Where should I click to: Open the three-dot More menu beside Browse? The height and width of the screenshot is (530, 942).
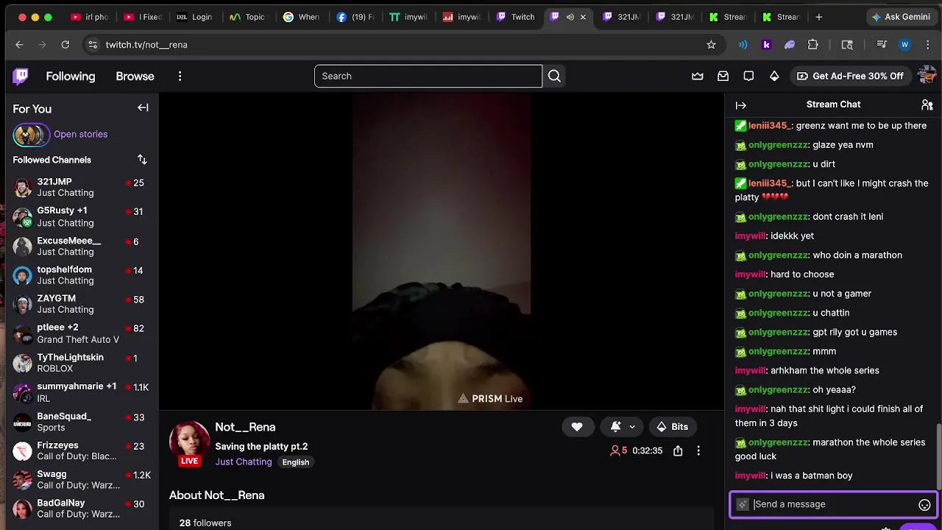click(180, 76)
